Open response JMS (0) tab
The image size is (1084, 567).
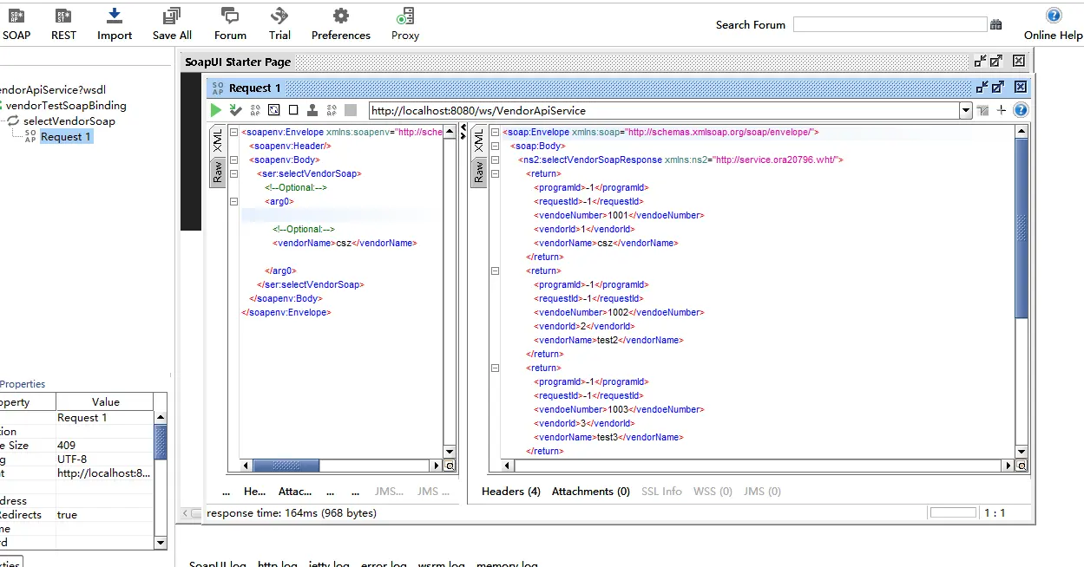point(762,491)
